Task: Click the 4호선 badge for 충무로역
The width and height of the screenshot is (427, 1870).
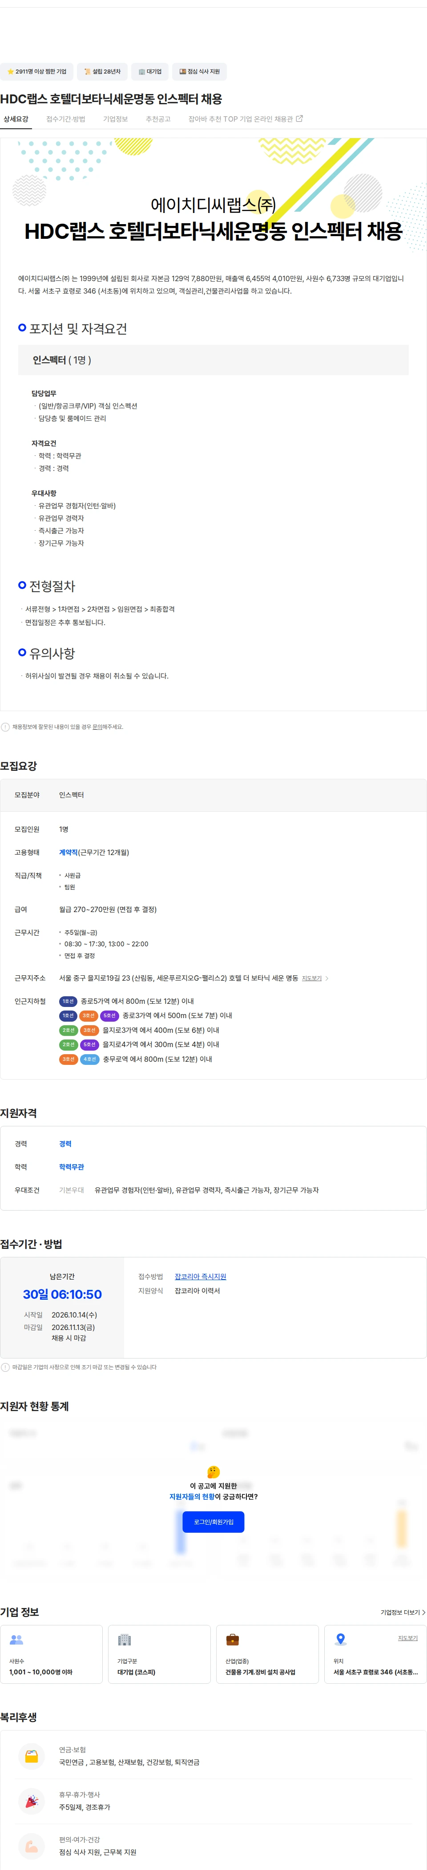Action: [x=89, y=1059]
